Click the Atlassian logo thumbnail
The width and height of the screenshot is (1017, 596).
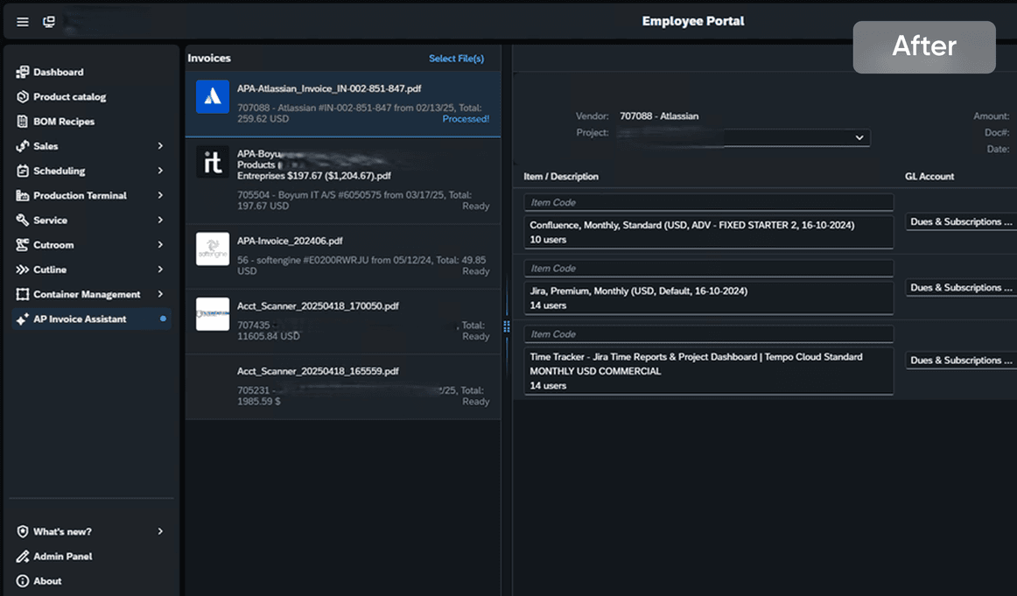tap(213, 96)
